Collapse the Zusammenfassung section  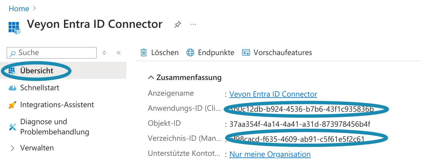pos(151,77)
